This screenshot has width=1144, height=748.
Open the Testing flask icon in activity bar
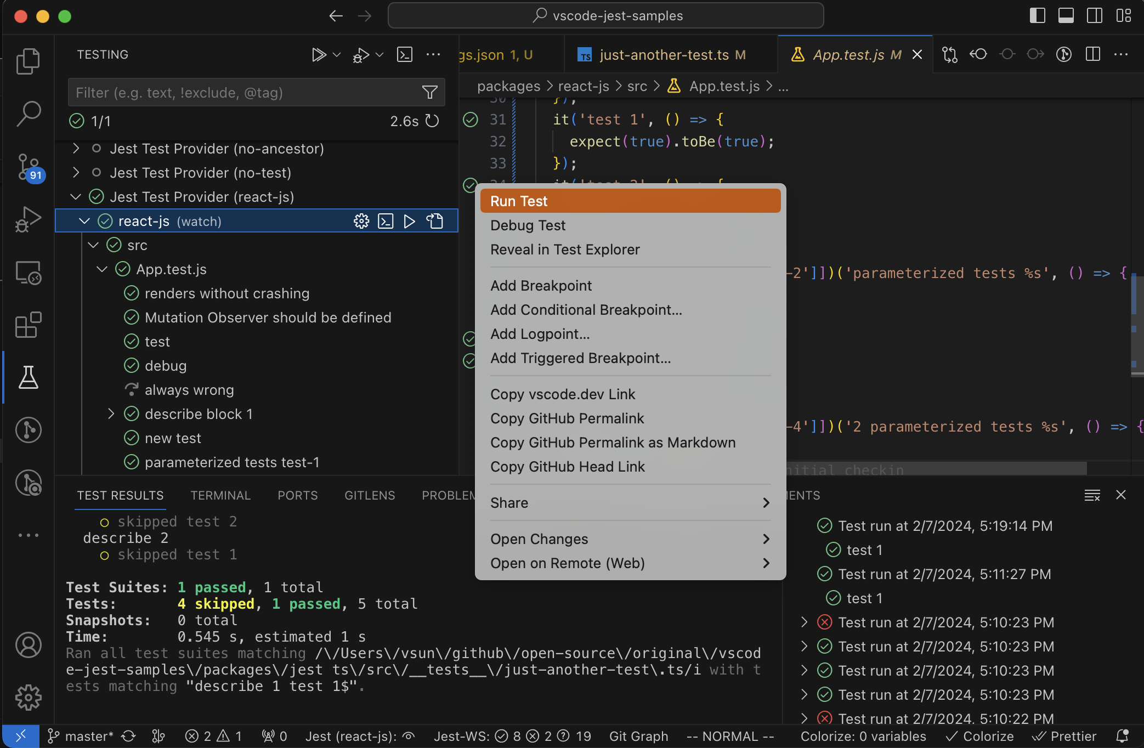[28, 377]
